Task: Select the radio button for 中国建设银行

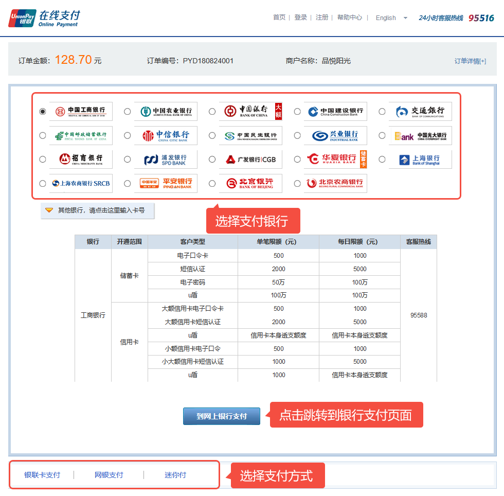Action: 297,111
